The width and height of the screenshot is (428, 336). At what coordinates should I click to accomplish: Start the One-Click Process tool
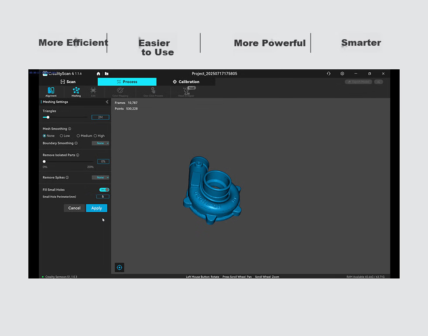[153, 92]
